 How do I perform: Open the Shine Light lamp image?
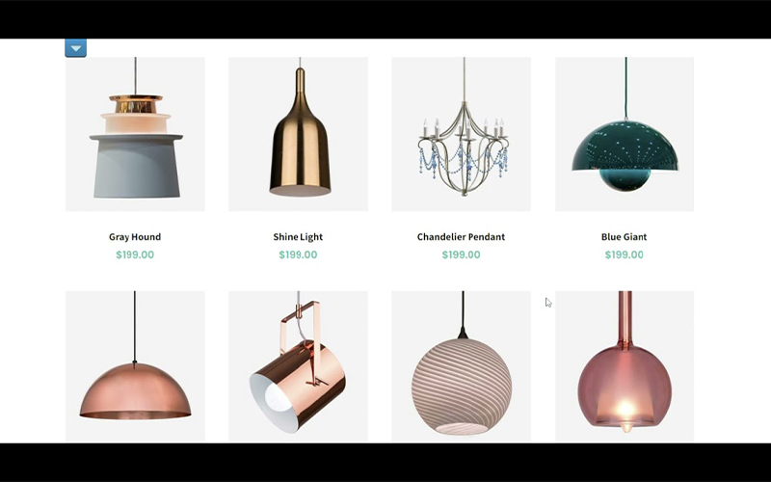[x=298, y=134]
